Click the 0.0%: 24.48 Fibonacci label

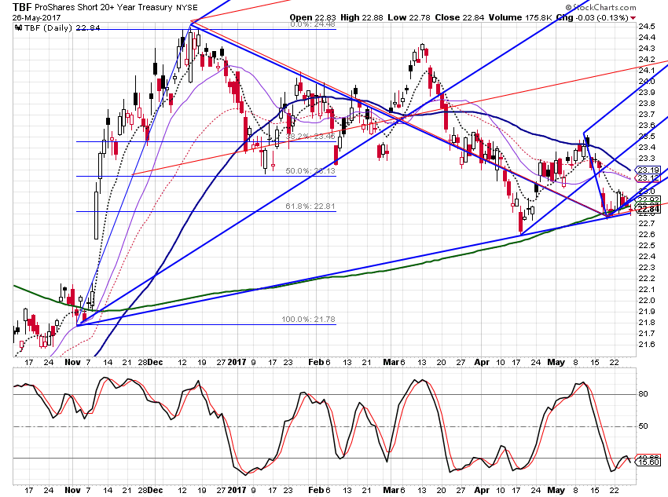tap(313, 24)
